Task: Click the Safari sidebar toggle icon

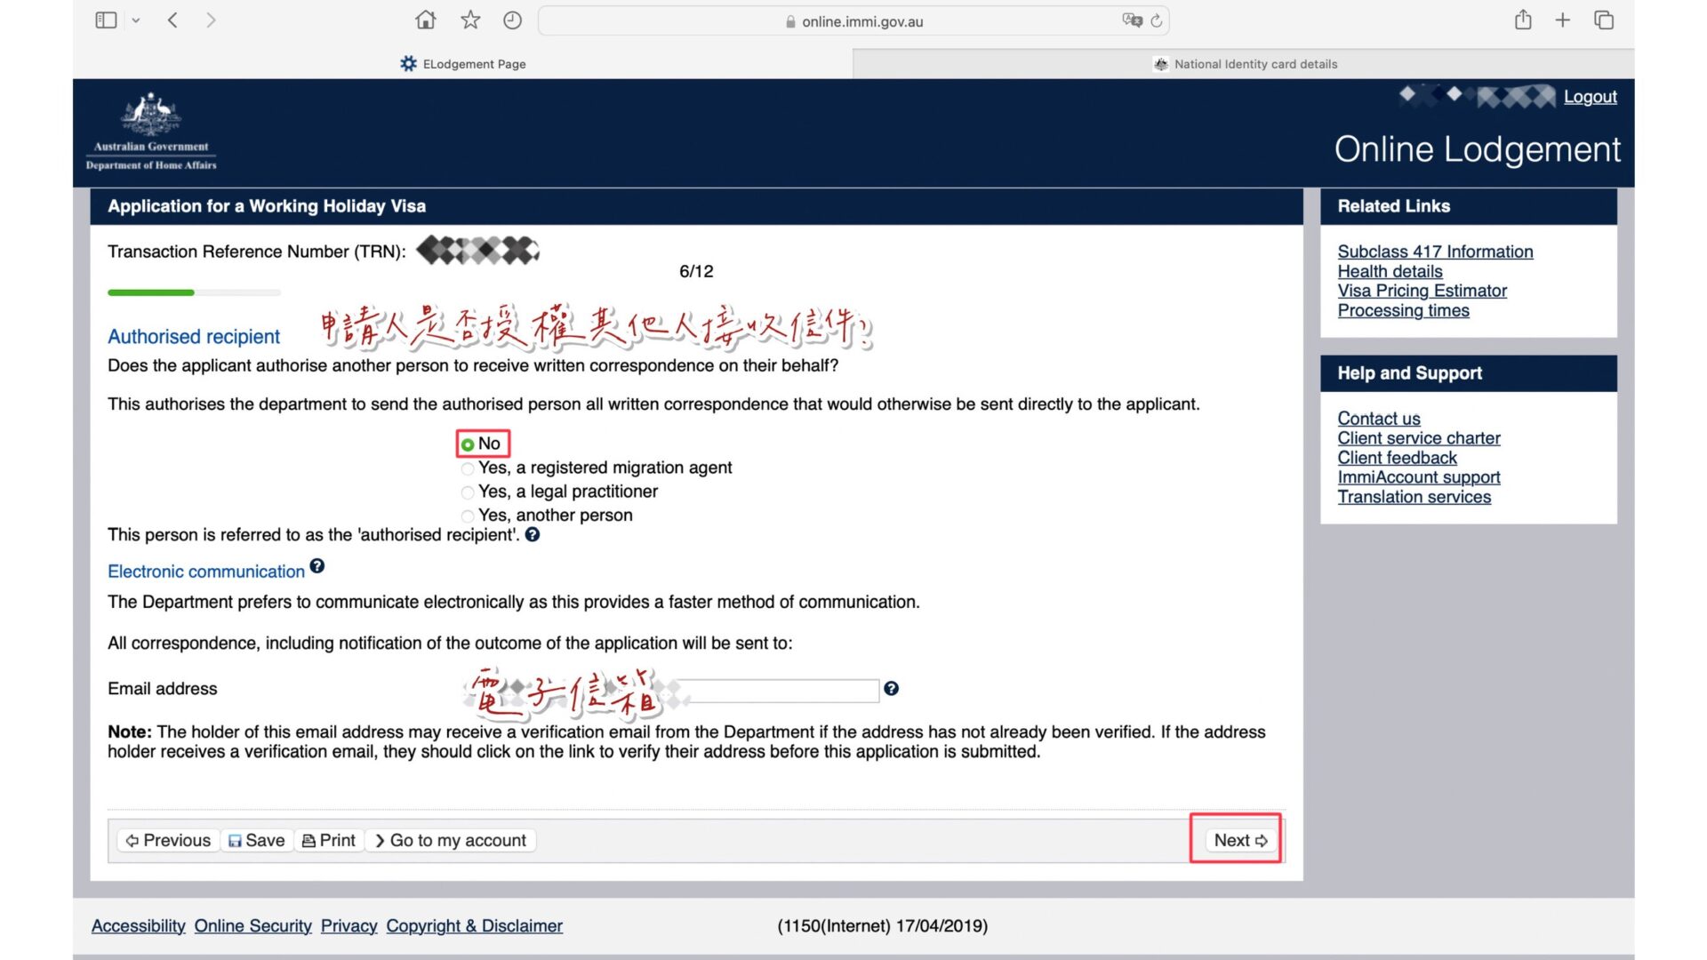Action: [x=106, y=20]
